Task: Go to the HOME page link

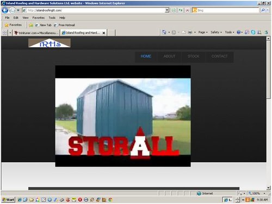Action: (x=146, y=56)
